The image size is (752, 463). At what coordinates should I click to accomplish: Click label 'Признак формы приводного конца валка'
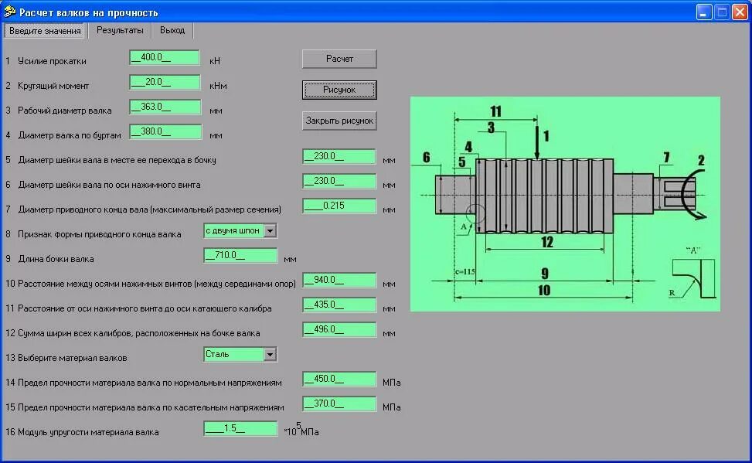[x=99, y=235]
